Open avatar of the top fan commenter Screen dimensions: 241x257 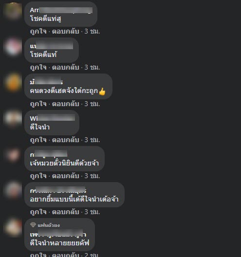(13, 227)
